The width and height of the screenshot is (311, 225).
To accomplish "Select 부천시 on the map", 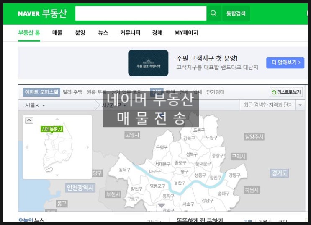I will tap(113, 194).
